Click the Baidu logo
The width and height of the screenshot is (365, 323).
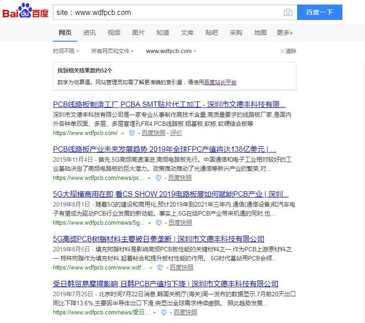pos(26,11)
